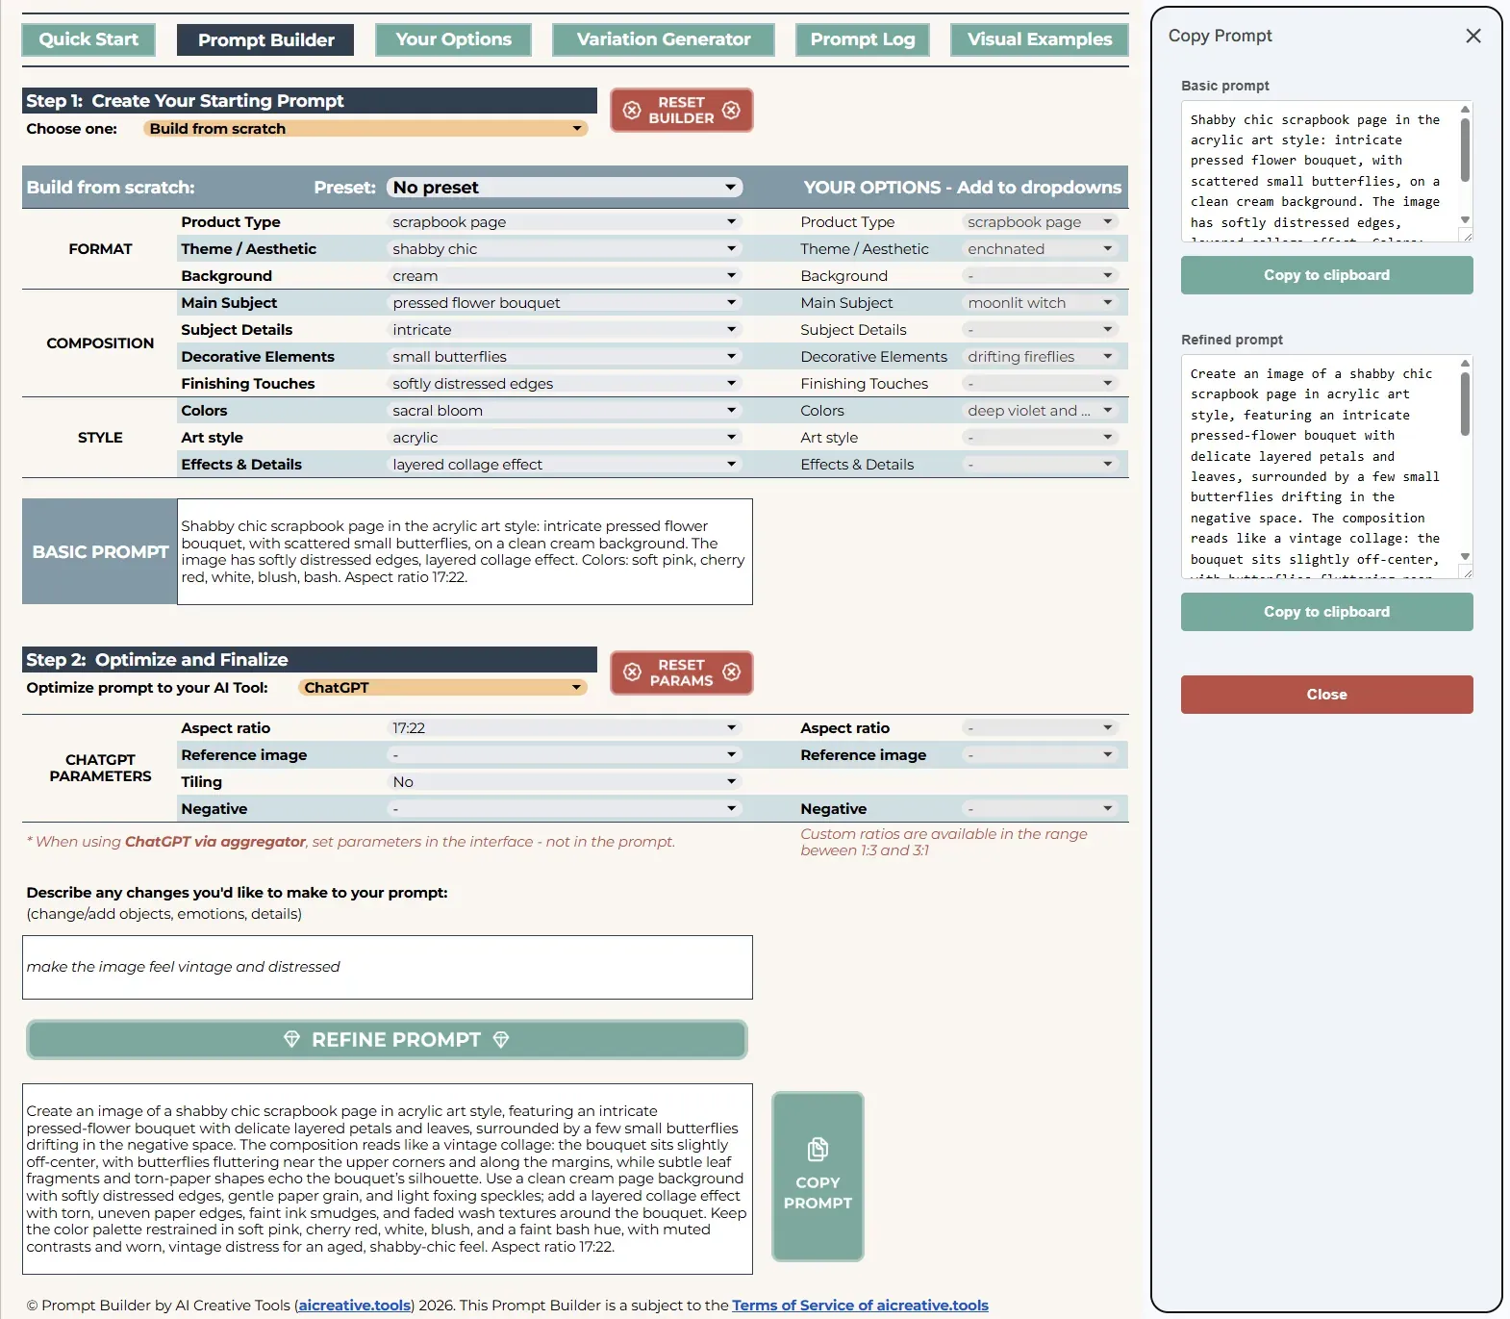
Task: Open the Product Type dropdown set to 'scrapbook page'
Action: 565,222
